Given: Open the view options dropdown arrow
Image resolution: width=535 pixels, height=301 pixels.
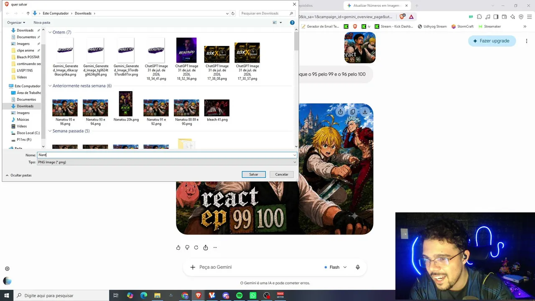Looking at the screenshot, I should pyautogui.click(x=280, y=23).
